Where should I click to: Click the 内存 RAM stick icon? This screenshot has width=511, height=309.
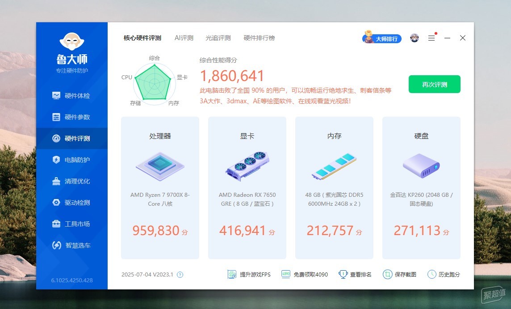tap(334, 167)
